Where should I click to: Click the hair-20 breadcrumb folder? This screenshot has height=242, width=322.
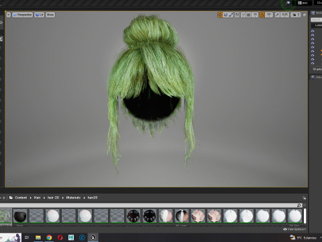tap(53, 198)
